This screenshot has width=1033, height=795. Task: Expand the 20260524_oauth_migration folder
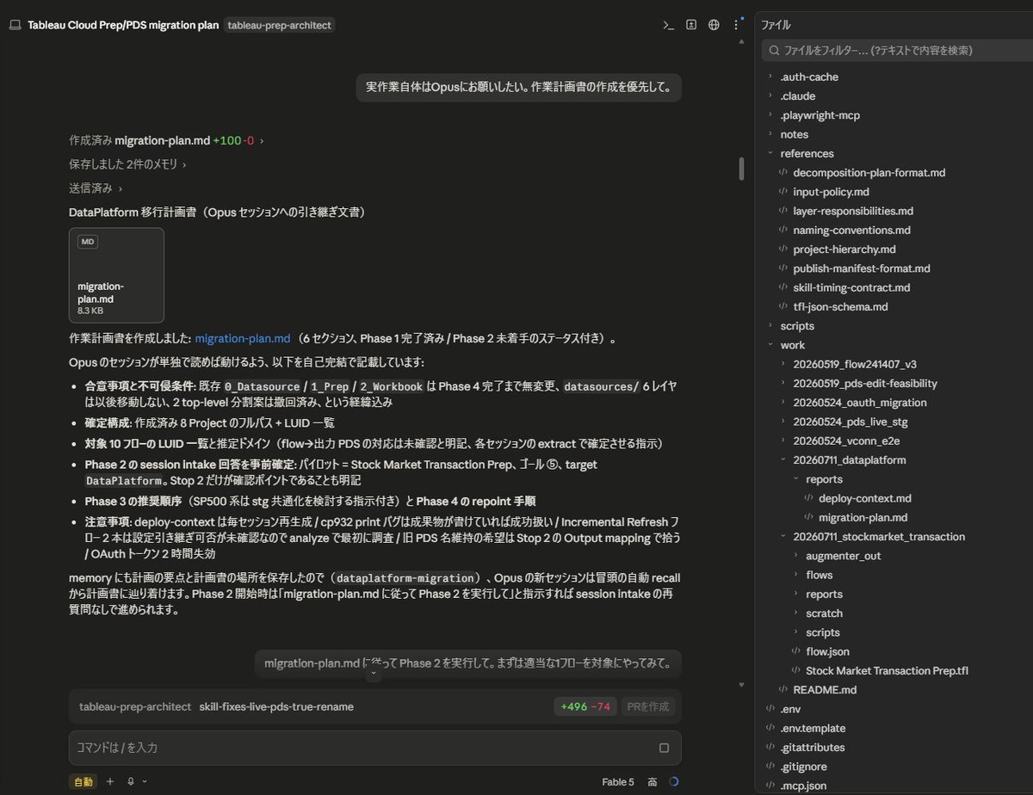853,403
